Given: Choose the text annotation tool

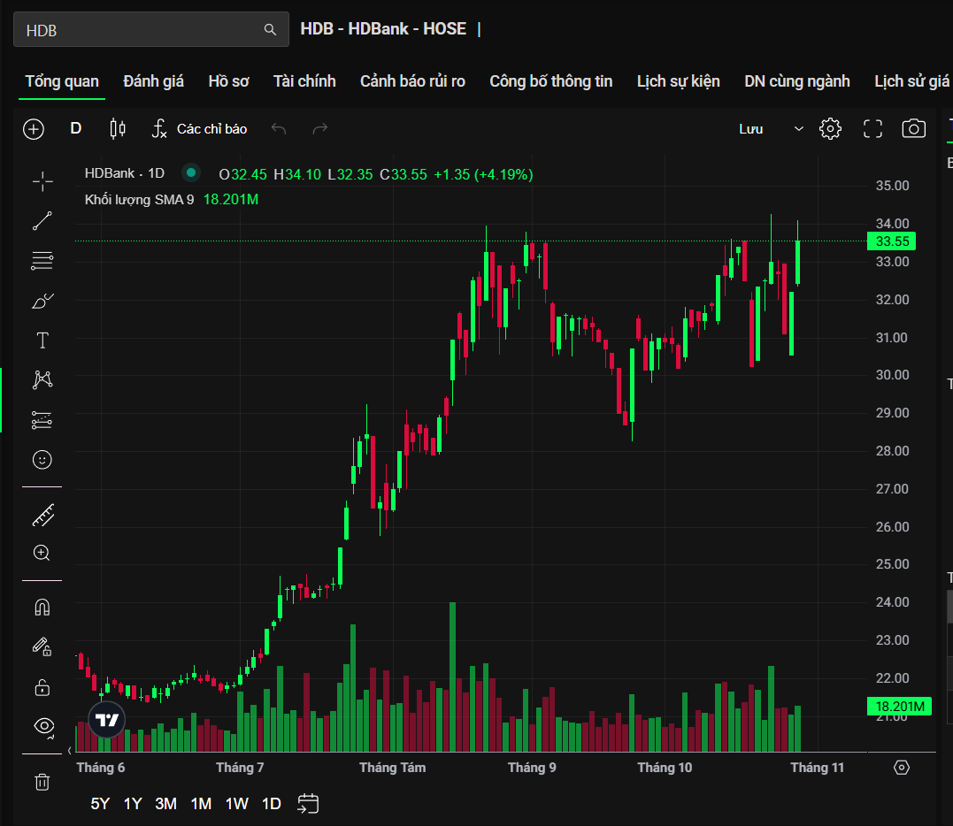Looking at the screenshot, I should [42, 340].
